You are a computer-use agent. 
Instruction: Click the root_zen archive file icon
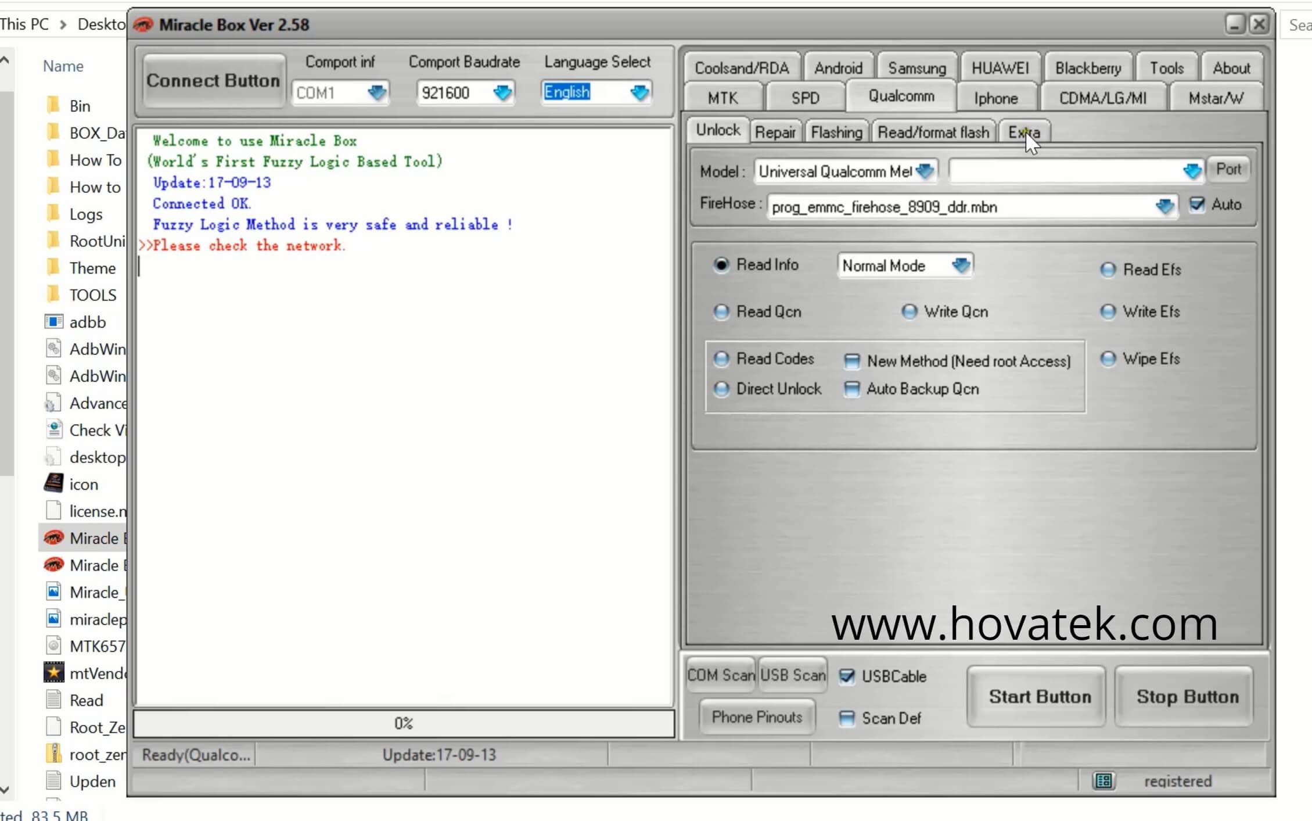pyautogui.click(x=53, y=754)
